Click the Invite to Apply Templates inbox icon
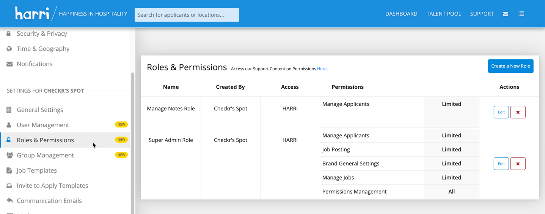Viewport: 545px width, 214px height. click(9, 186)
